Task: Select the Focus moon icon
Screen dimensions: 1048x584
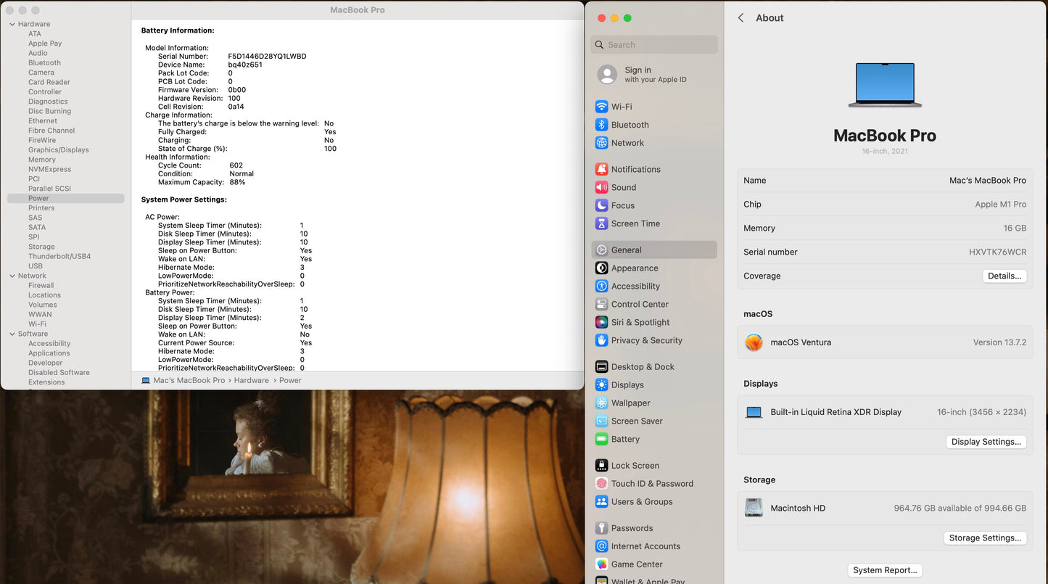Action: [601, 205]
